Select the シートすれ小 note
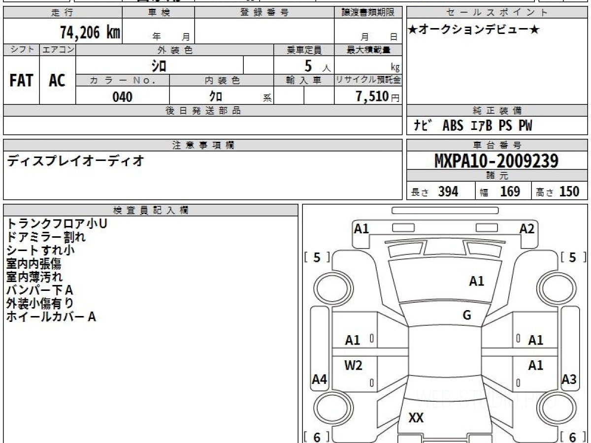The width and height of the screenshot is (591, 443). pyautogui.click(x=40, y=250)
